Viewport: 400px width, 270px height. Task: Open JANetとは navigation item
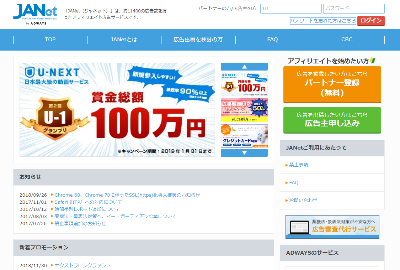[124, 40]
